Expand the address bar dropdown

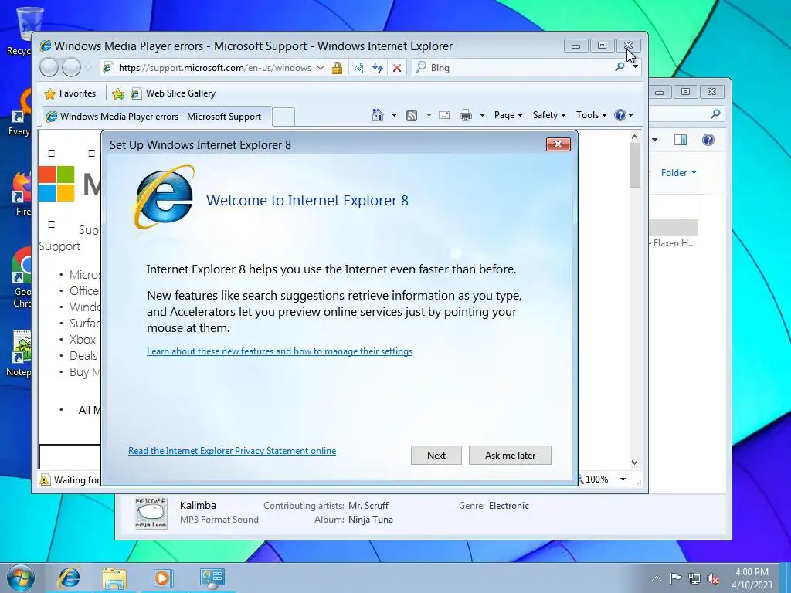point(321,68)
